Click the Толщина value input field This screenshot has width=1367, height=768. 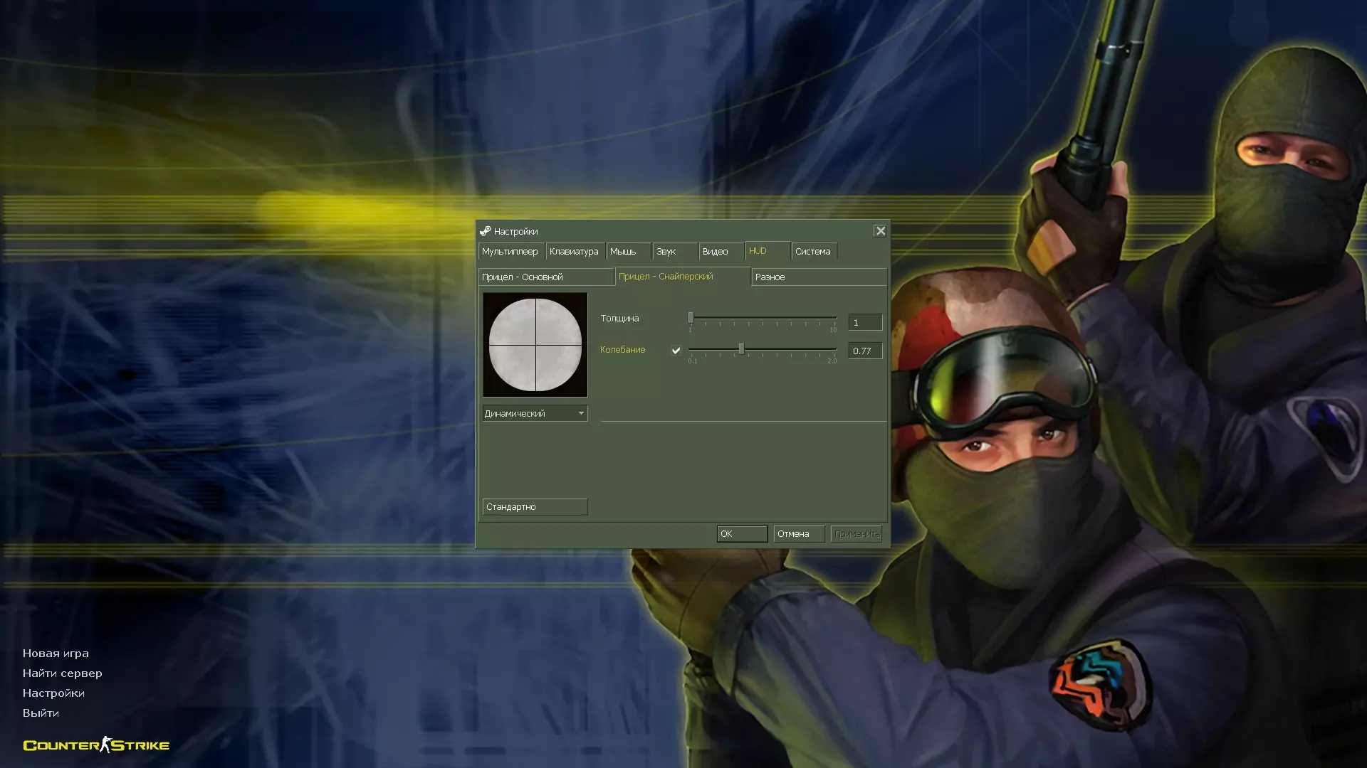point(864,323)
